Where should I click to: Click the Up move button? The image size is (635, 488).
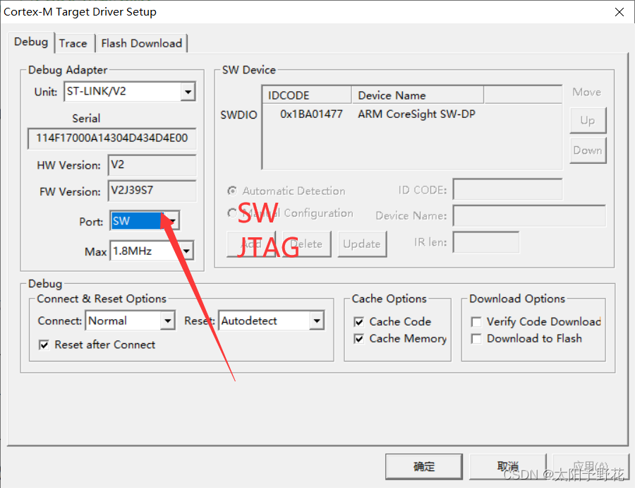588,120
